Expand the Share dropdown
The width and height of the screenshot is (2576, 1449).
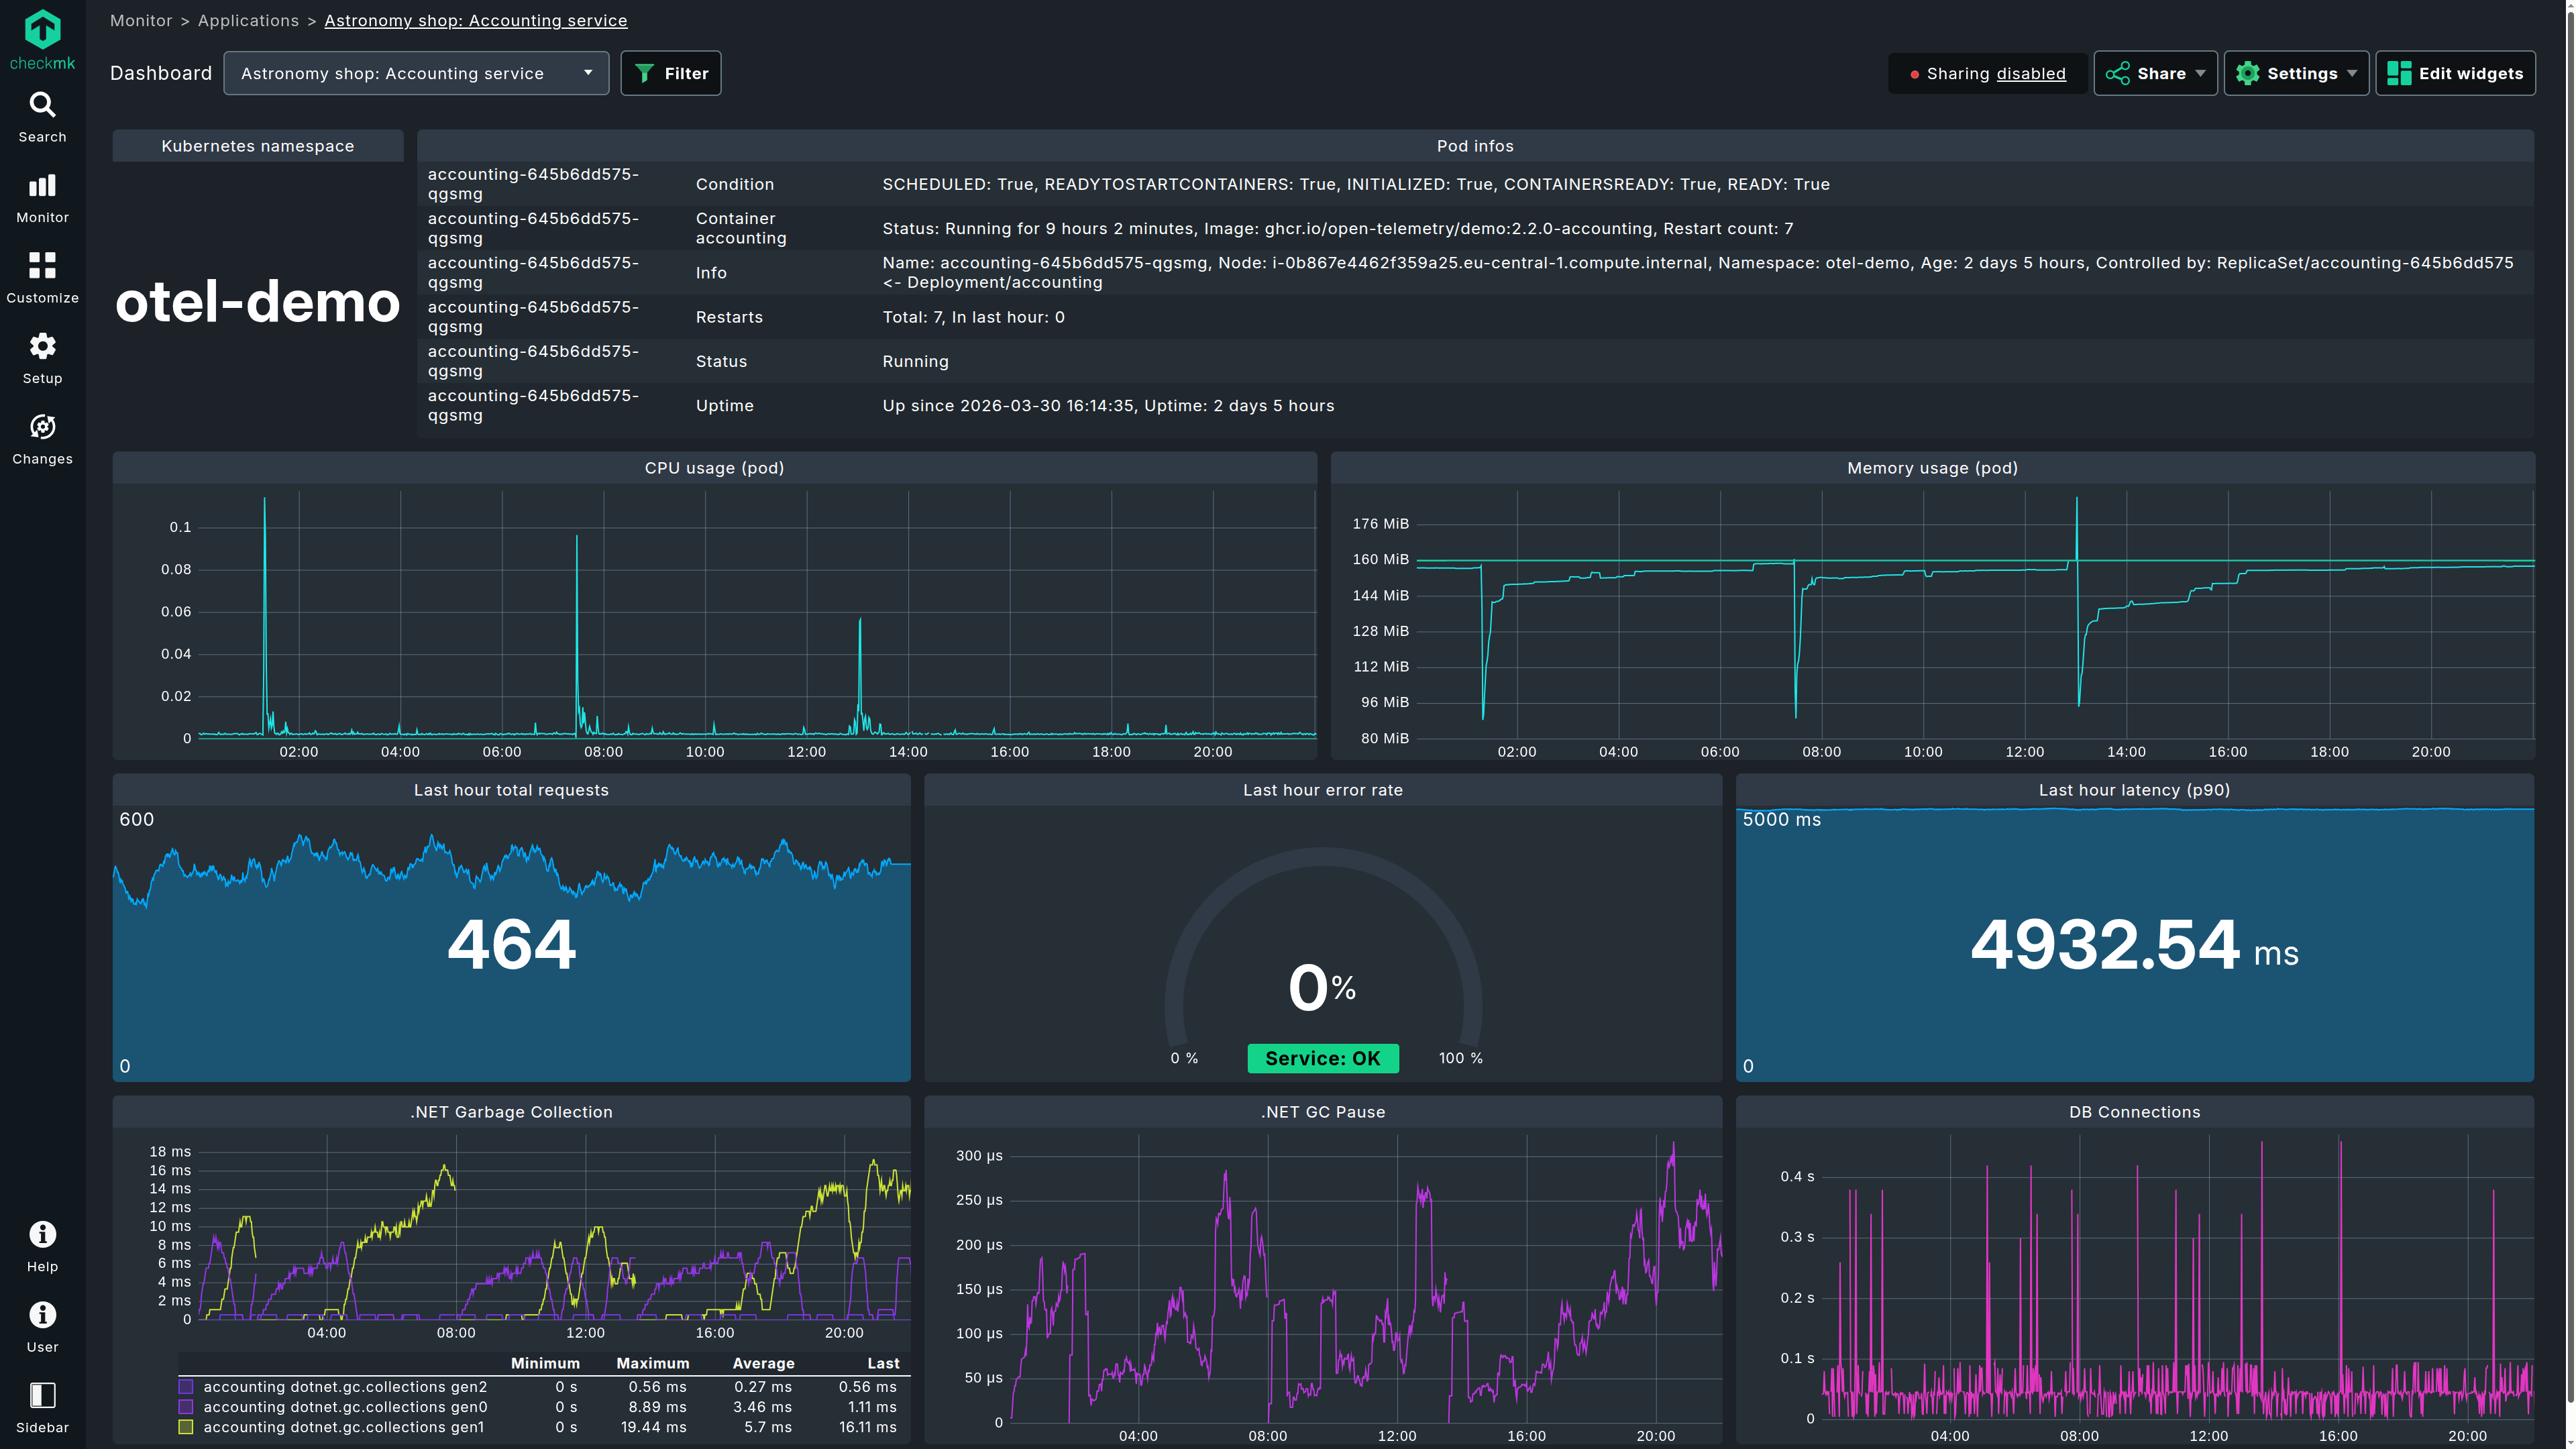pyautogui.click(x=2155, y=74)
